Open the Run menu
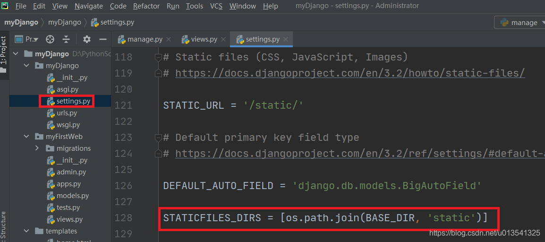This screenshot has height=242, width=545. [173, 6]
